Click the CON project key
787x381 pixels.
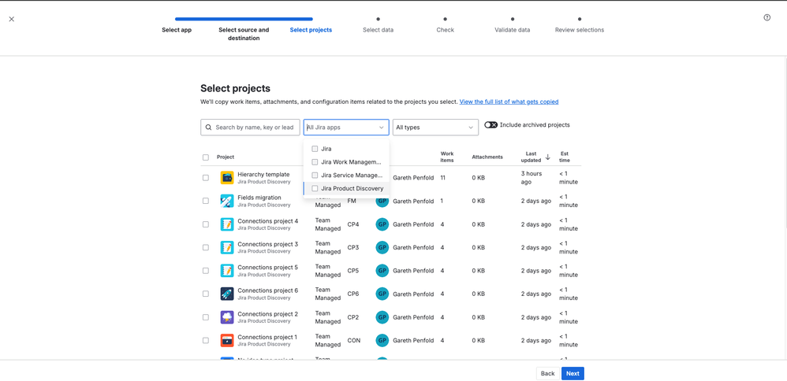(354, 341)
